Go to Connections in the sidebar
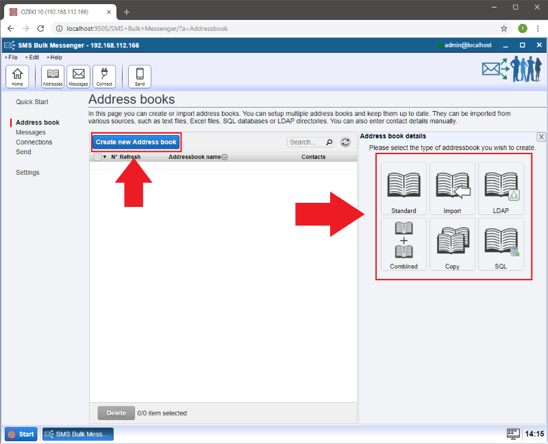The image size is (548, 444). click(x=34, y=142)
